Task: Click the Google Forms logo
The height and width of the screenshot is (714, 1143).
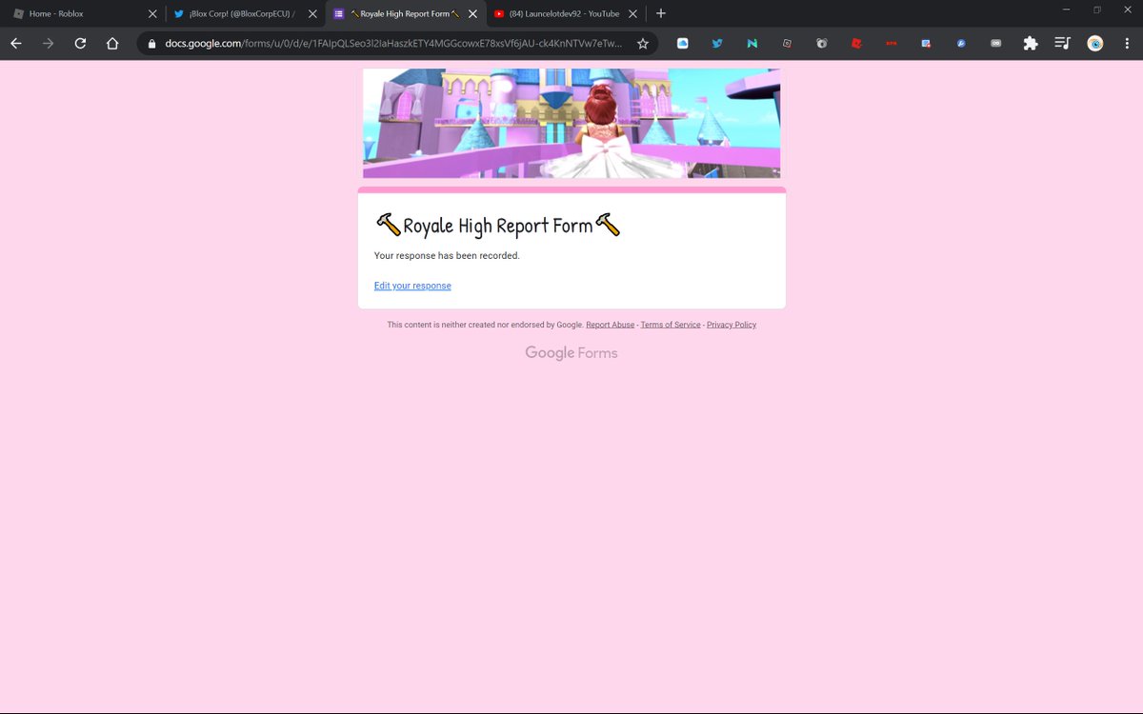Action: tap(571, 353)
